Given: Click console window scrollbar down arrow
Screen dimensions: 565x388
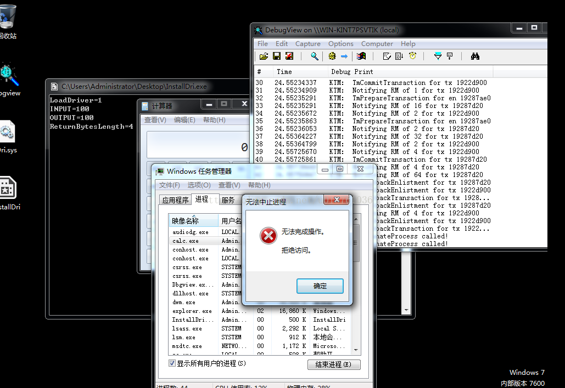Looking at the screenshot, I should [406, 310].
